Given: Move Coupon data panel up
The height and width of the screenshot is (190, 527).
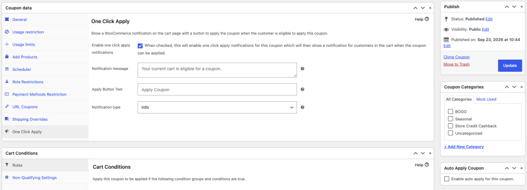Looking at the screenshot, I should 415,8.
